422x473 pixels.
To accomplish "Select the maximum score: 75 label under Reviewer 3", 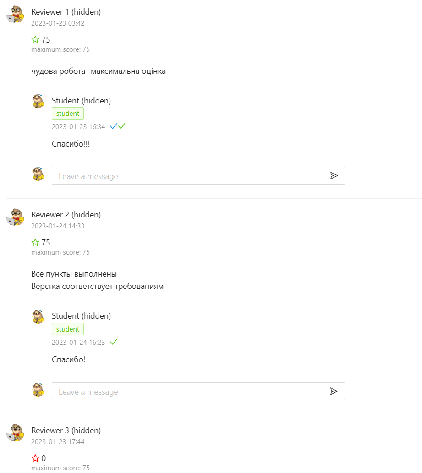I will (x=60, y=468).
